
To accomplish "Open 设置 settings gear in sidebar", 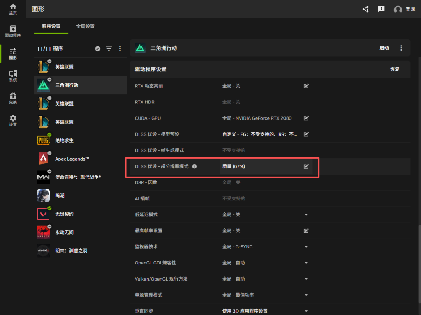I will pos(13,120).
